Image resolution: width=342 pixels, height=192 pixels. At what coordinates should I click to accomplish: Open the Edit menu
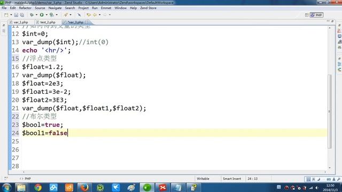pyautogui.click(x=13, y=8)
